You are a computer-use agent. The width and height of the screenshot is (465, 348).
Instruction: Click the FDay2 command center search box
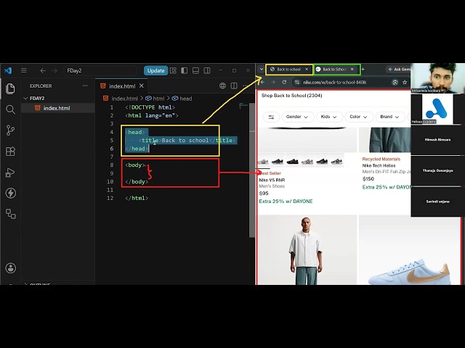coord(100,71)
